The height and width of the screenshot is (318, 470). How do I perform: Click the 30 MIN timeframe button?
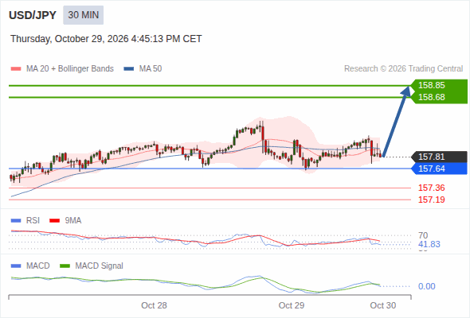pyautogui.click(x=83, y=15)
